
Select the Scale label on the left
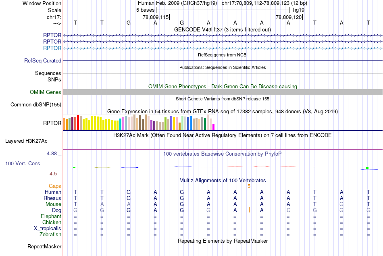point(54,10)
